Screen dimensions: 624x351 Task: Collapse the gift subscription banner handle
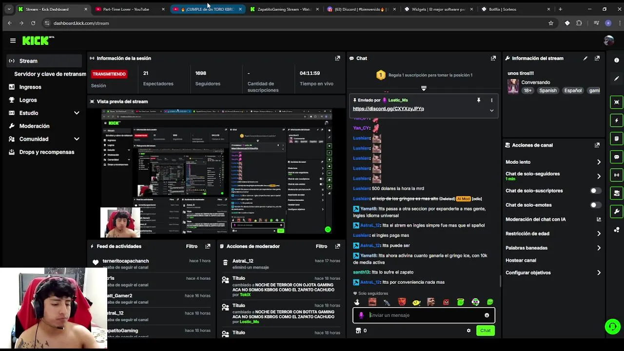pyautogui.click(x=424, y=88)
